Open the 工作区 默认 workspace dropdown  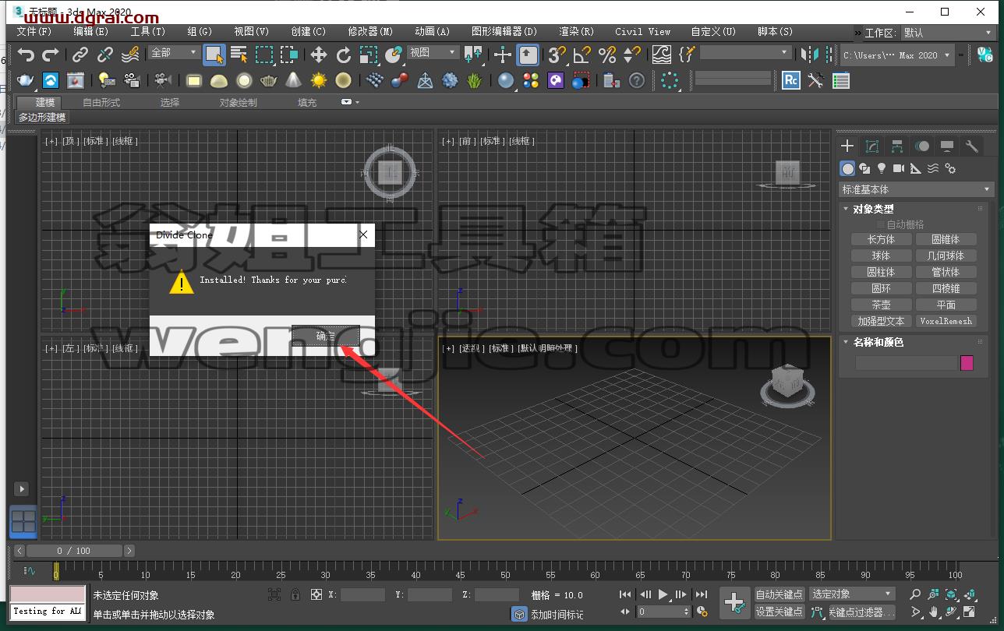pos(948,33)
